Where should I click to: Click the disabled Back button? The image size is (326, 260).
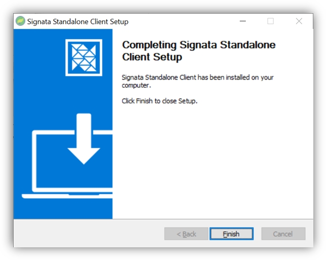[x=186, y=234]
